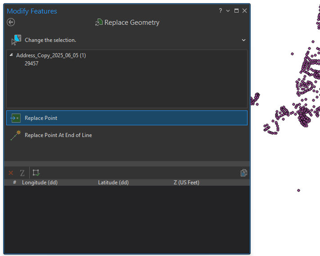Select the Address_Copy_2025_06_05 layer entry
This screenshot has height=256, width=320.
(x=51, y=55)
